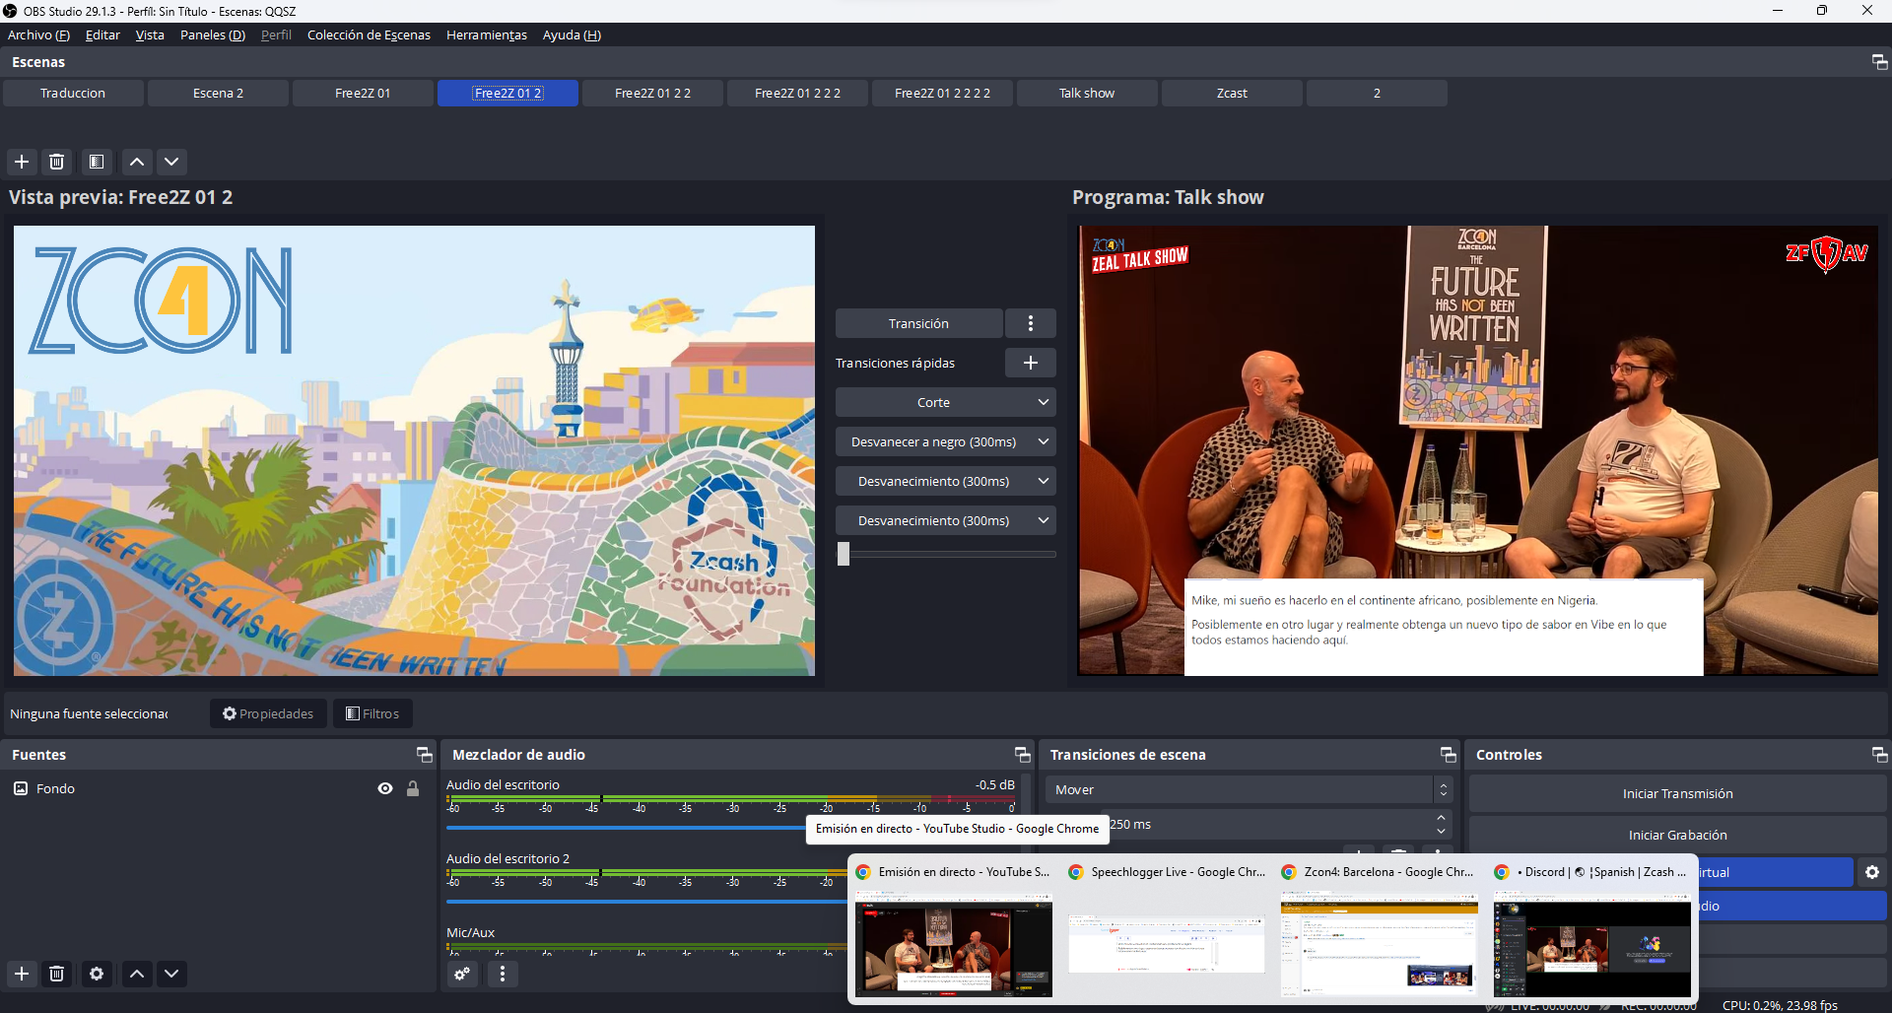Open the Mover scene transition combo box
This screenshot has width=1892, height=1013.
coord(1249,789)
